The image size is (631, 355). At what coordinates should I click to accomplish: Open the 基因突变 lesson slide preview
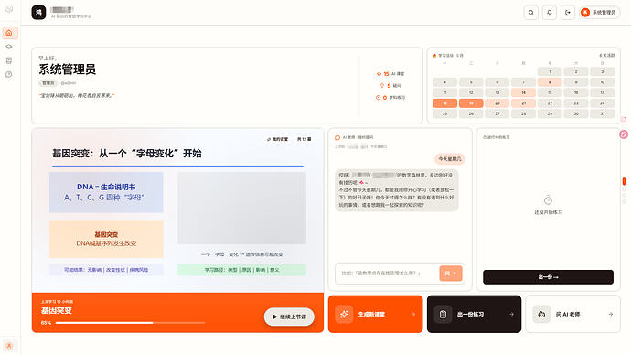(x=177, y=210)
